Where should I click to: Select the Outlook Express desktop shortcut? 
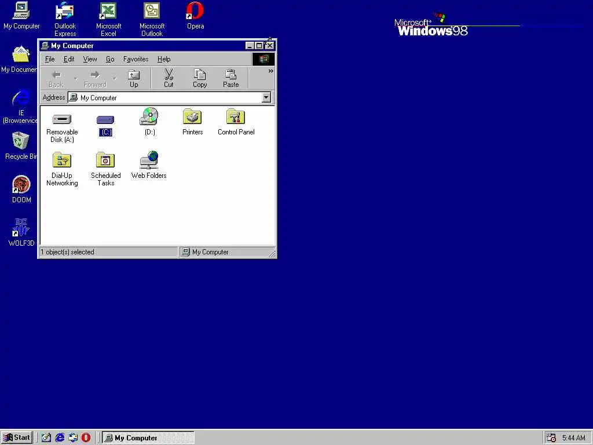point(65,19)
